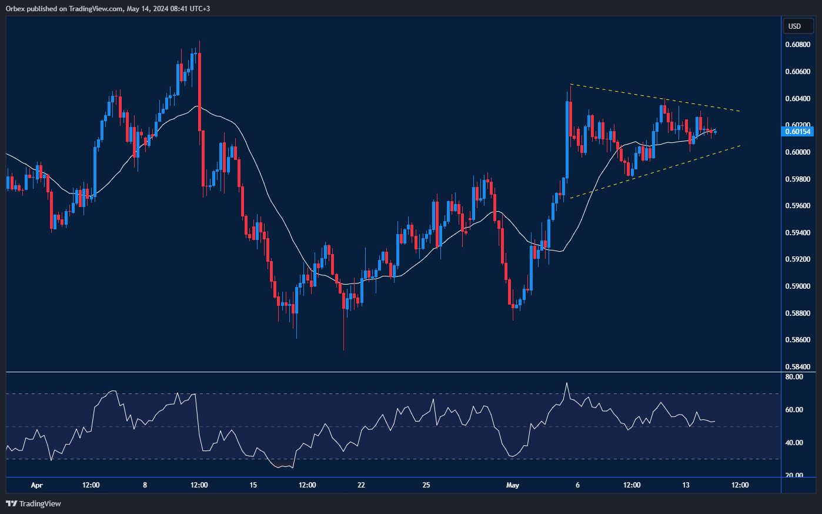The width and height of the screenshot is (822, 514).
Task: Click the Orbex published on TradingView.com header
Action: coord(108,8)
